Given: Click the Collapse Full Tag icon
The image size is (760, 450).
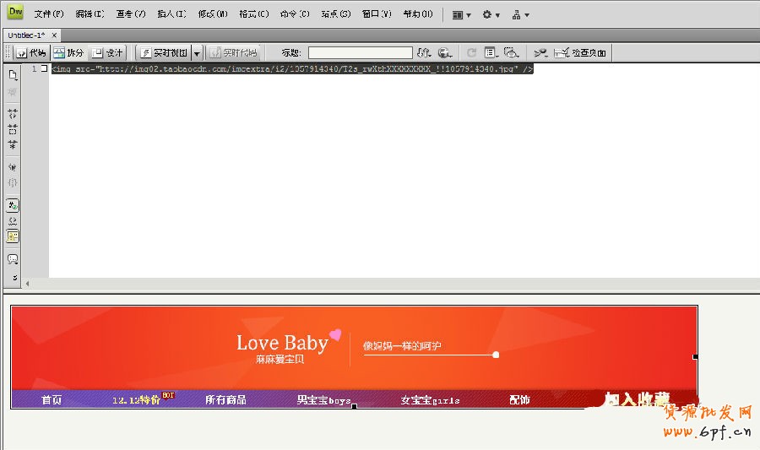Looking at the screenshot, I should [x=13, y=114].
